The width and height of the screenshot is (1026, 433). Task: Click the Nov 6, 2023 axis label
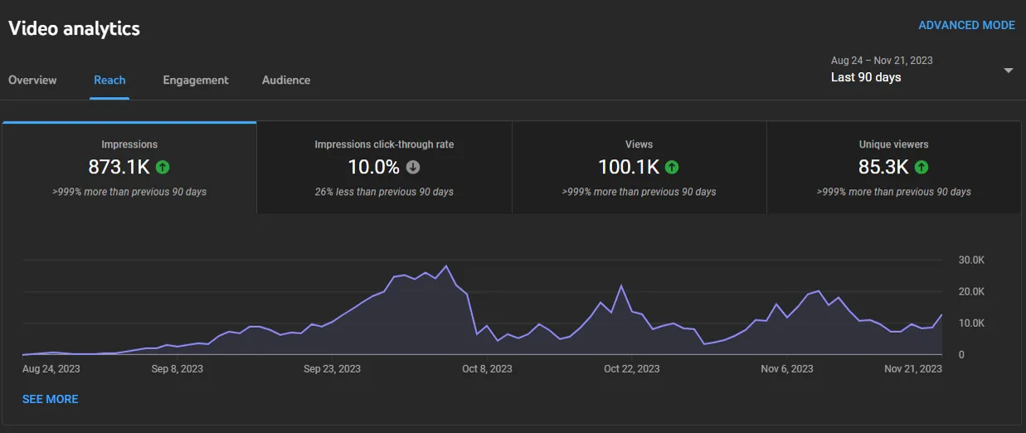click(787, 368)
